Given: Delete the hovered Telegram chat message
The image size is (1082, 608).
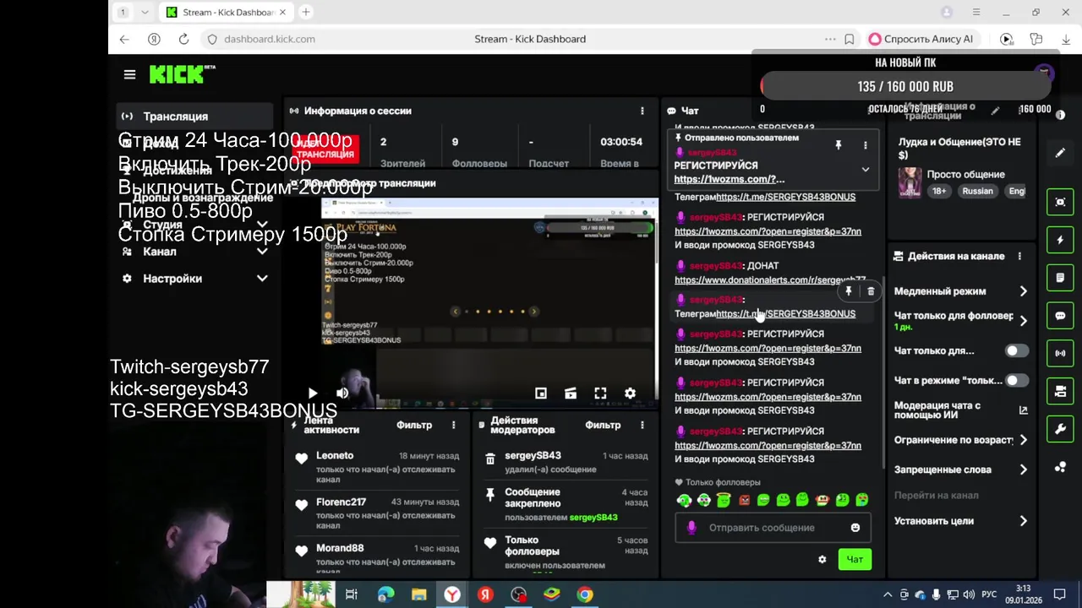Looking at the screenshot, I should (x=871, y=291).
